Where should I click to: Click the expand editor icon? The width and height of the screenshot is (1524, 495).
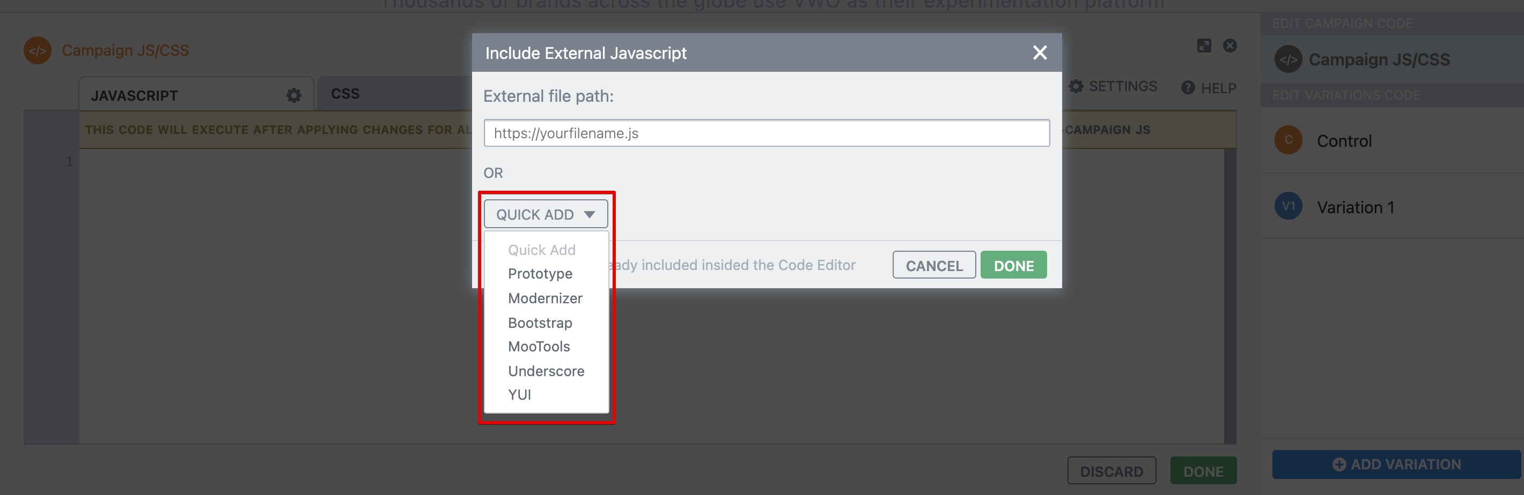point(1203,46)
